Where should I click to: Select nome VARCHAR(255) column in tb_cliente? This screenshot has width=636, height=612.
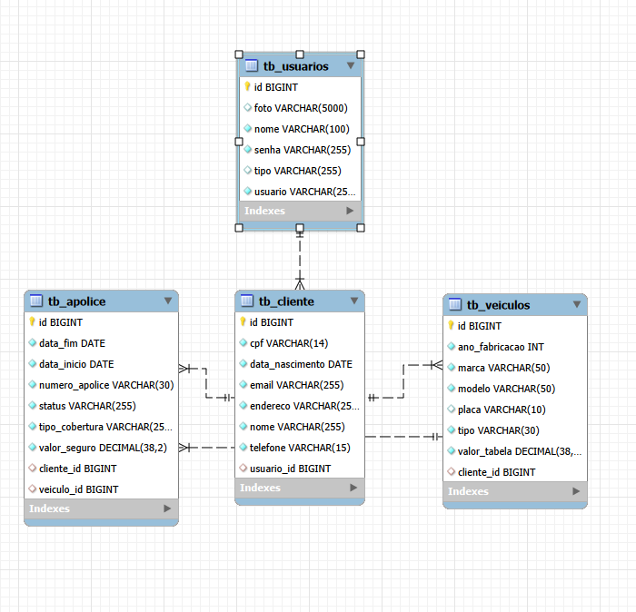pos(300,427)
